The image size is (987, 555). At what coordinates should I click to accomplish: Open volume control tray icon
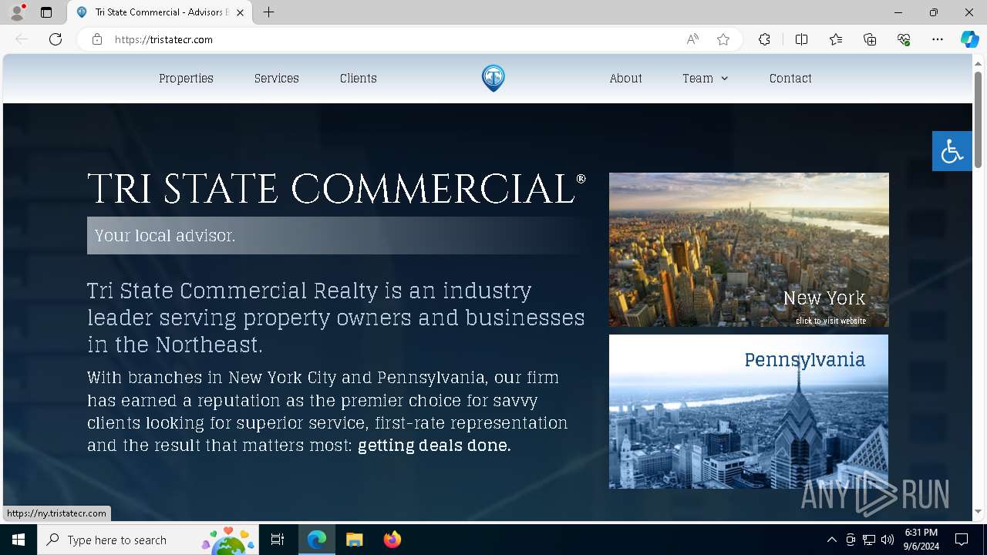click(x=888, y=540)
